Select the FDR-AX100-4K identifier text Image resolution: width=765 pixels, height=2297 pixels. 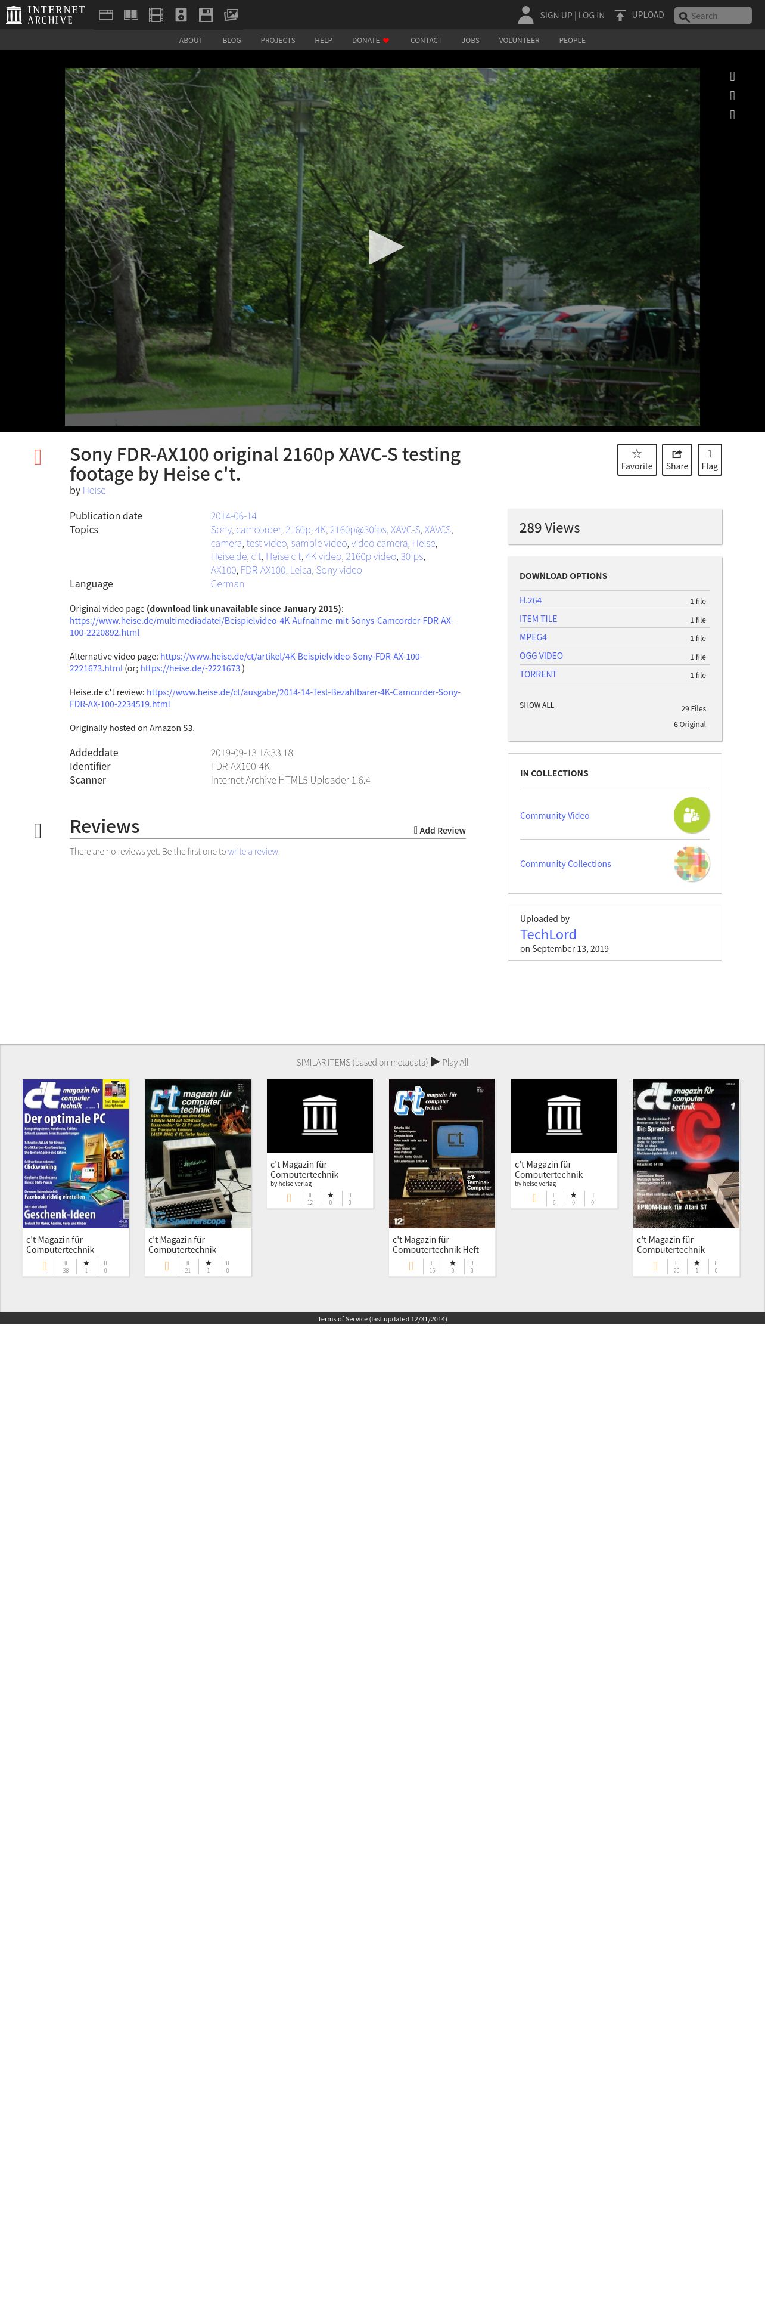point(240,767)
